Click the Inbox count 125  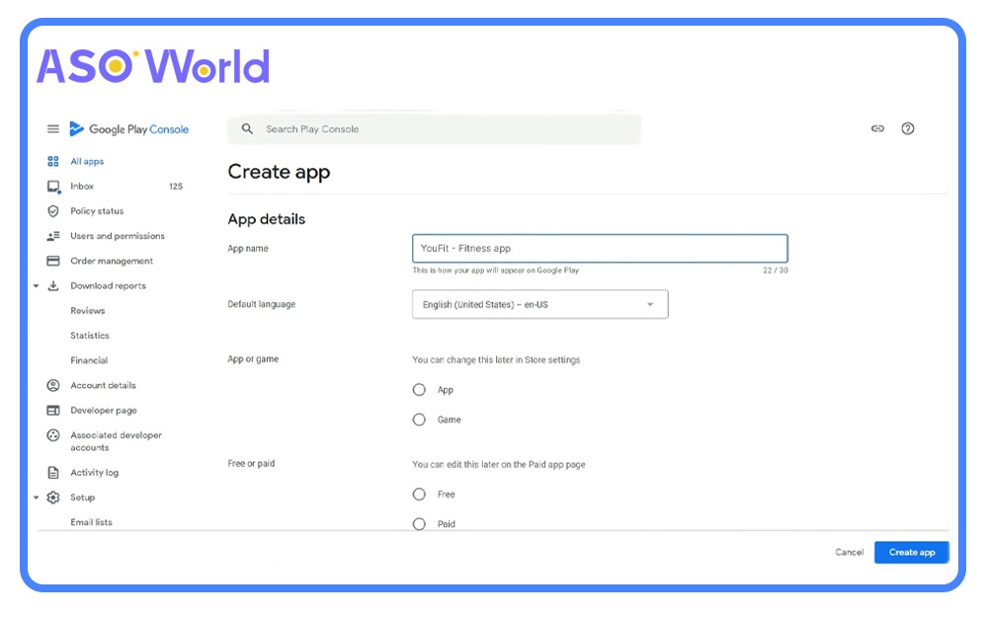tap(176, 187)
